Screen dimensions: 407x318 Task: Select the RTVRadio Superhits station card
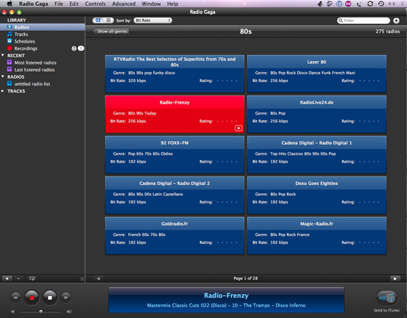coord(175,74)
